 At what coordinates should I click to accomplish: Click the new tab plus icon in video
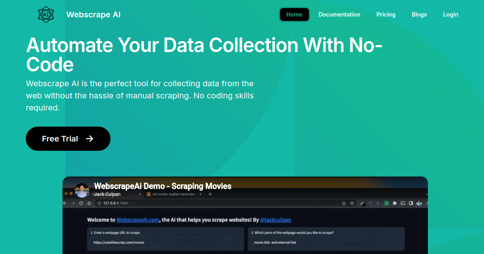[210, 194]
